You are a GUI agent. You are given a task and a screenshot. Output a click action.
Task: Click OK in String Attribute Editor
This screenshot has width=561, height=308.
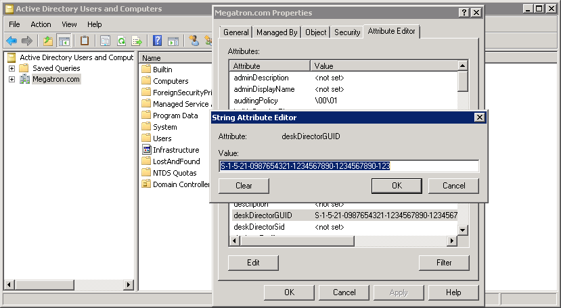coord(397,186)
